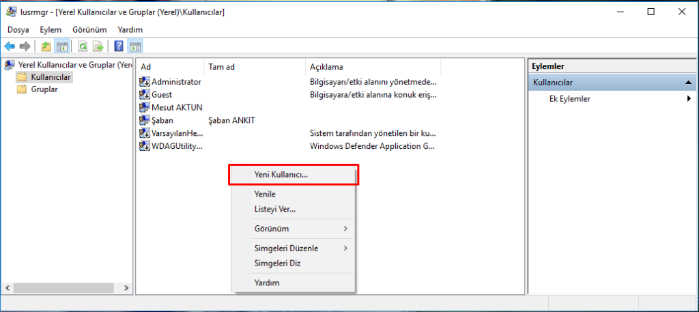Click the Guest user account icon

tap(145, 94)
